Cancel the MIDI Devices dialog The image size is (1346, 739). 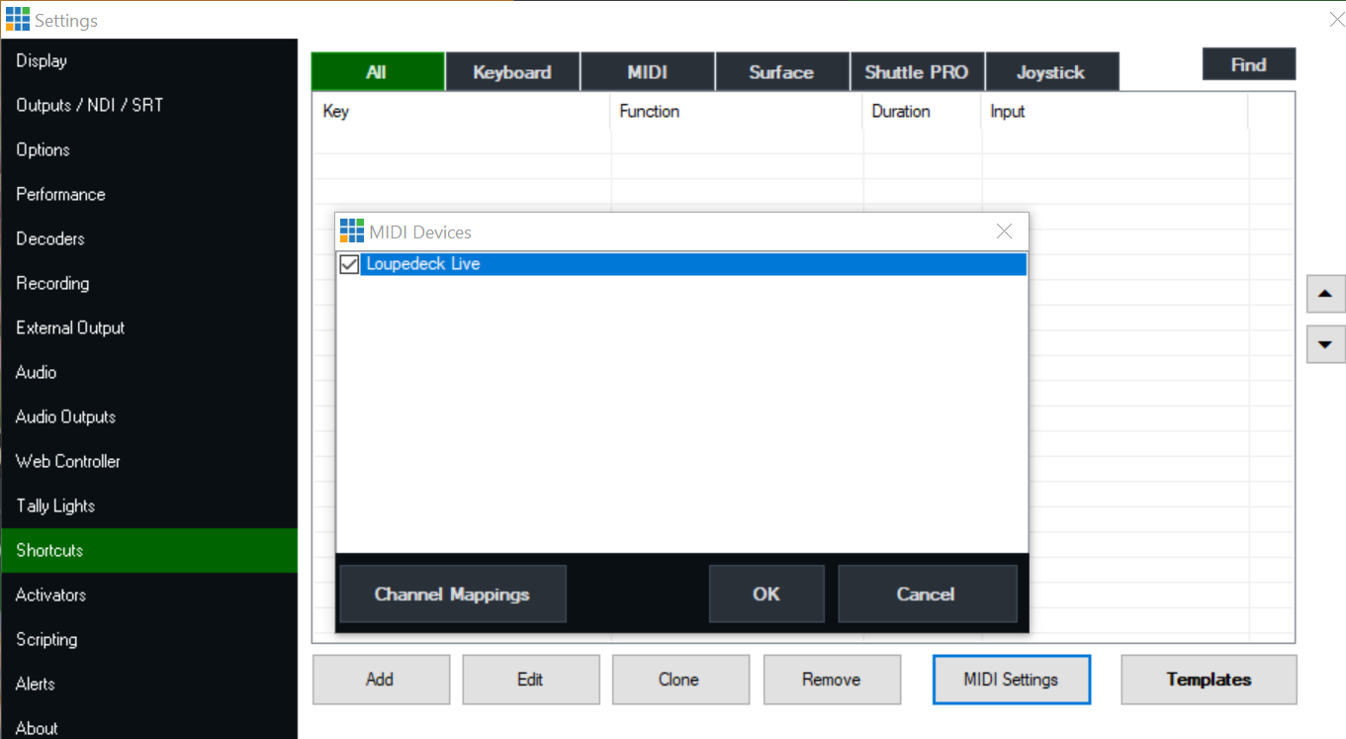click(927, 594)
